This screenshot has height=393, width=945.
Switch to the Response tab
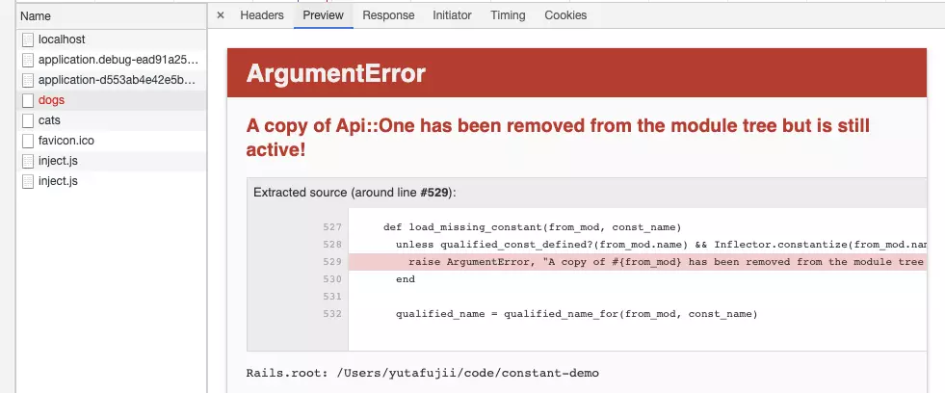click(388, 15)
